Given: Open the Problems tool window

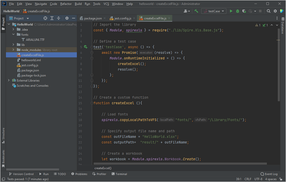Looking at the screenshot, I should click(x=79, y=174).
